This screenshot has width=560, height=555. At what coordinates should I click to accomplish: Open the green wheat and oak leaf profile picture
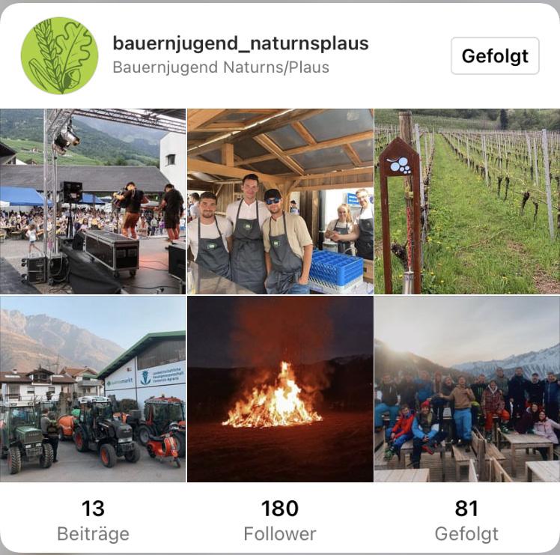[59, 55]
